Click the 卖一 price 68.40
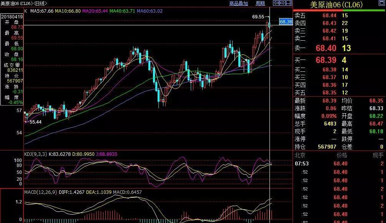 (326, 48)
